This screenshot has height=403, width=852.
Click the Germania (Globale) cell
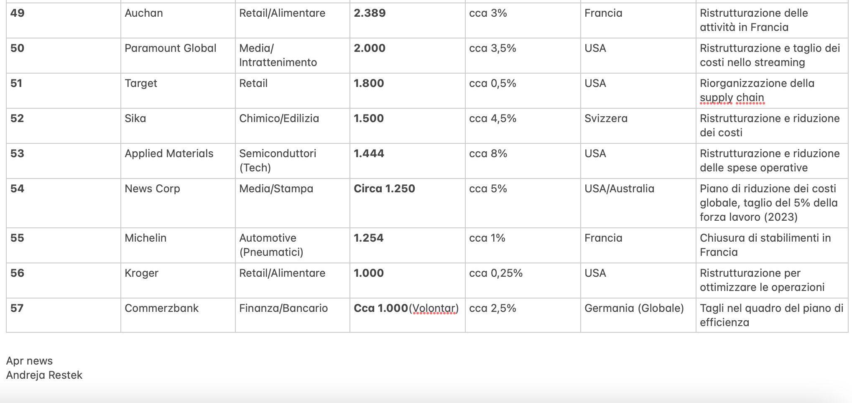coord(634,309)
